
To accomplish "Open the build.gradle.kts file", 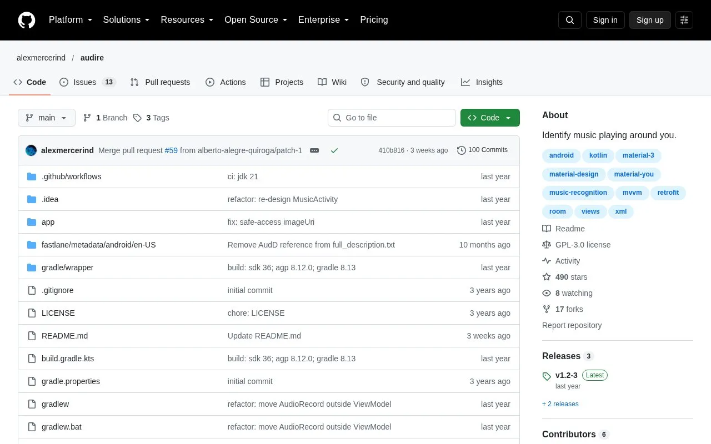I will click(68, 359).
